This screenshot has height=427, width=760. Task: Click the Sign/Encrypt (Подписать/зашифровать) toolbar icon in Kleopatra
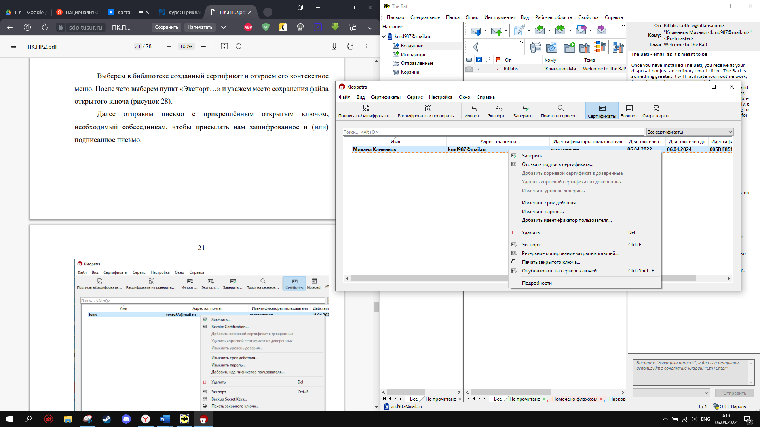(366, 111)
